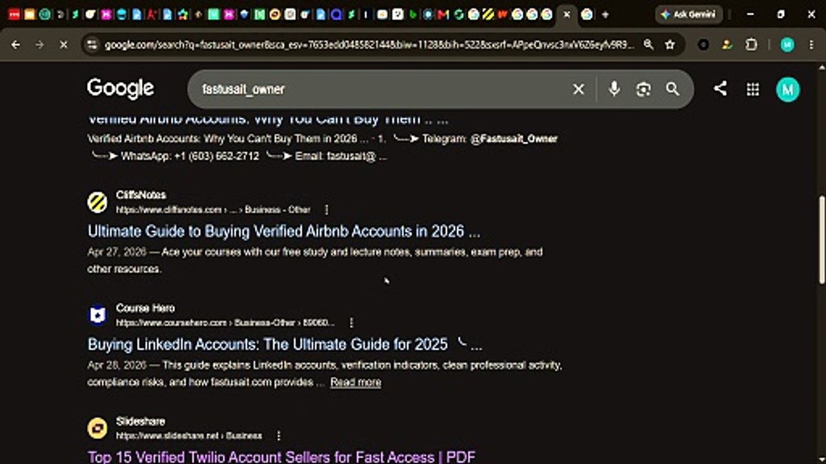Open the Google apps grid
Screen dimensions: 826x464
[752, 89]
